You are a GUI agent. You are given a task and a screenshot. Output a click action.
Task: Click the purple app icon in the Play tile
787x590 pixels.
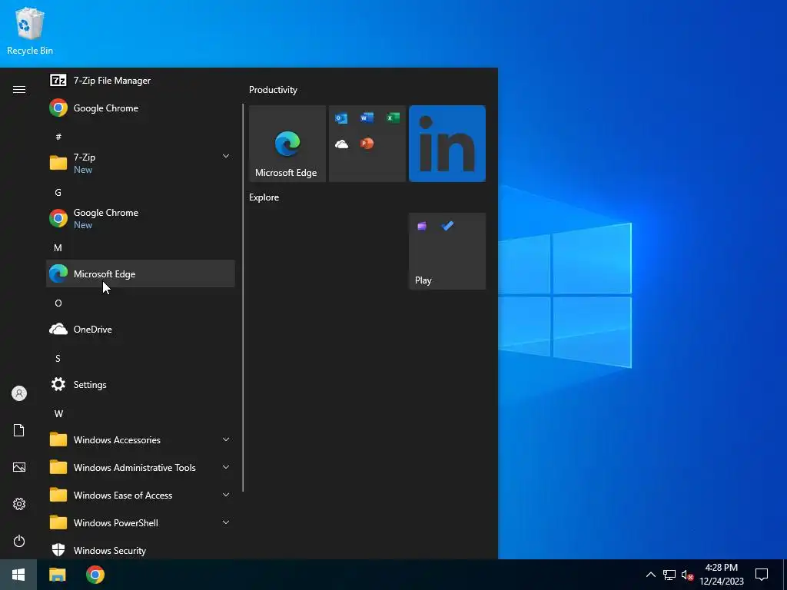422,226
